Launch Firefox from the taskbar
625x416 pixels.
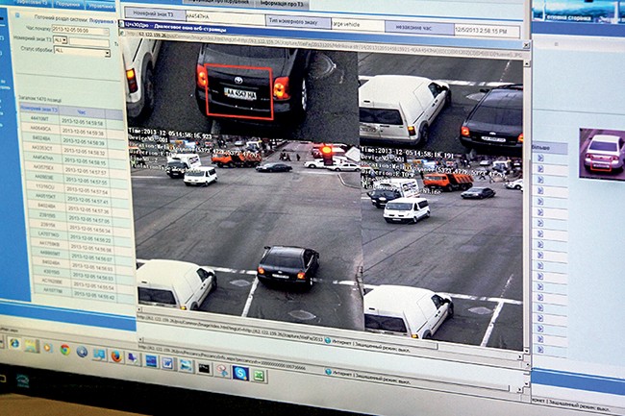point(116,356)
